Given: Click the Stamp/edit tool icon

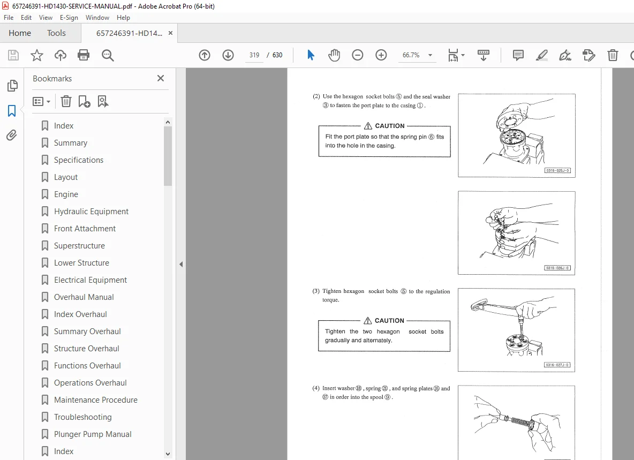Looking at the screenshot, I should tap(588, 55).
